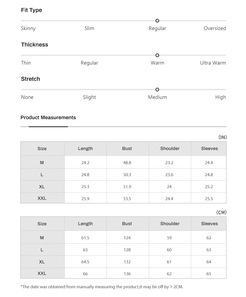The height and width of the screenshot is (297, 246).
Task: Click the 48.8 bust value cell
Action: 127,163
